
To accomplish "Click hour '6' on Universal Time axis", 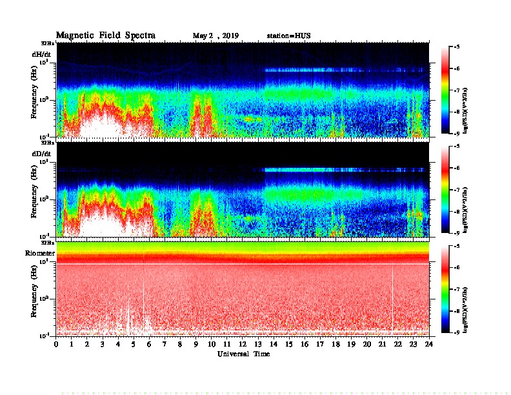I will 149,344.
